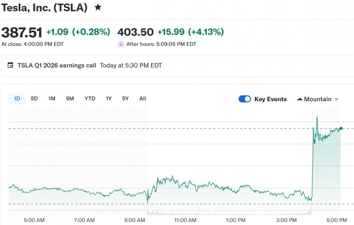This screenshot has height=225, width=354.
Task: Click the after-hours moon icon
Action: (x=121, y=44)
